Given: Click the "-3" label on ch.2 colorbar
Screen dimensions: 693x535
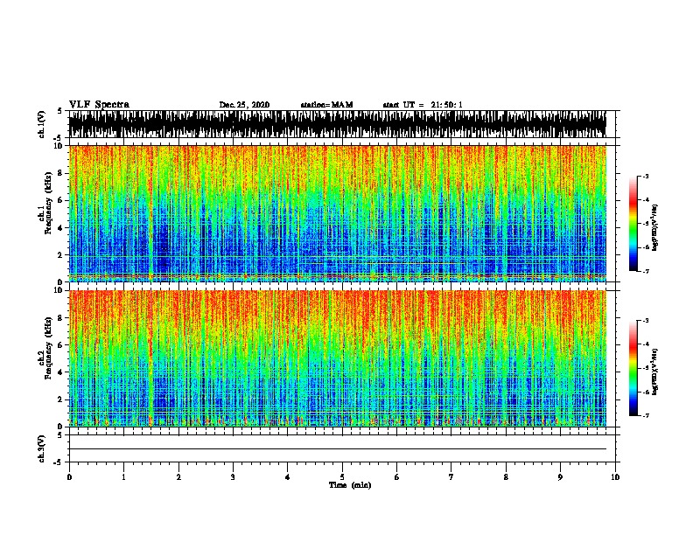Looking at the screenshot, I should coord(646,321).
